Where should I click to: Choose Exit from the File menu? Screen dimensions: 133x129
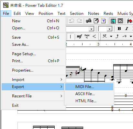point(33,105)
